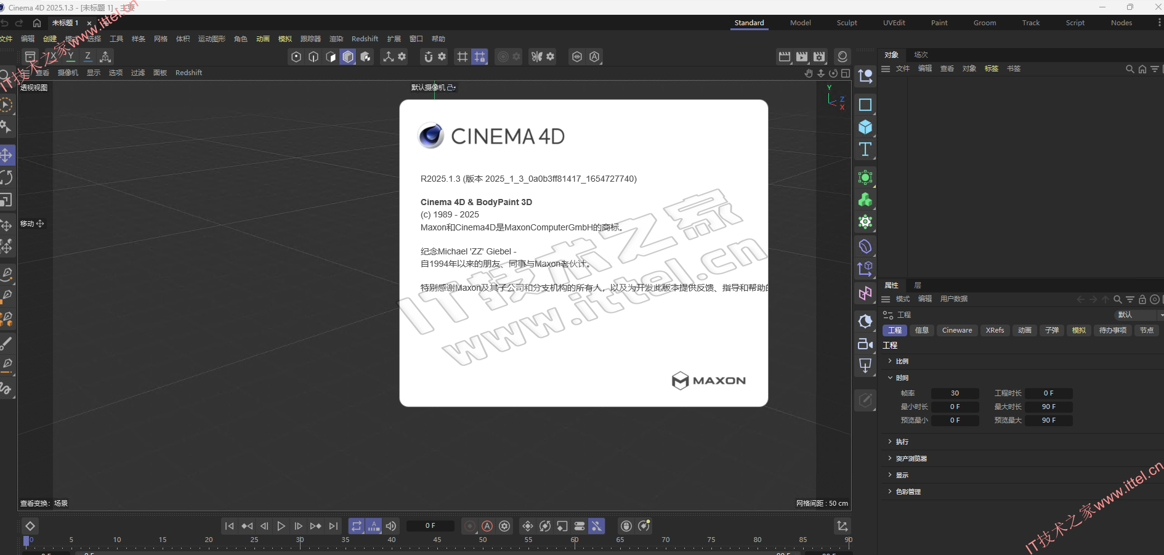Click the timeline playhead at frame 0

click(x=26, y=540)
